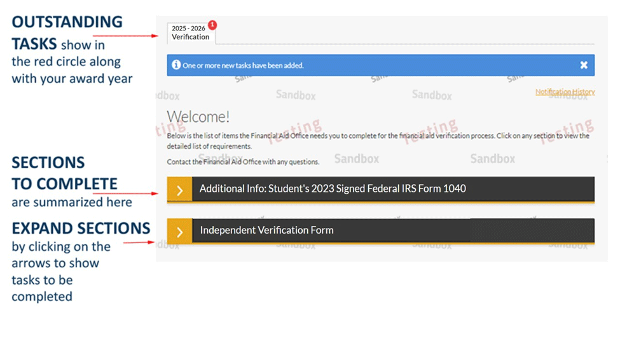Expand the Student's 2023 Signed IRS Form 1040 arrow
This screenshot has width=620, height=348.
179,190
